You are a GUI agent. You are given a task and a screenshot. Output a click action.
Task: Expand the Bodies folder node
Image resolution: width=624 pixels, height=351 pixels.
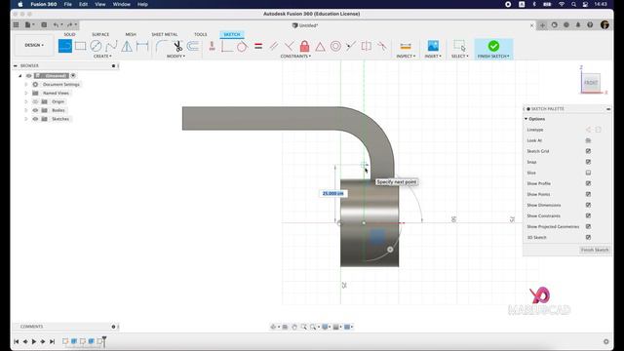click(26, 110)
